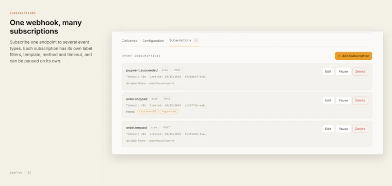Click the SUBSCRIPTIONS orange section label
Viewport: 392px width, 186px height.
(x=23, y=13)
